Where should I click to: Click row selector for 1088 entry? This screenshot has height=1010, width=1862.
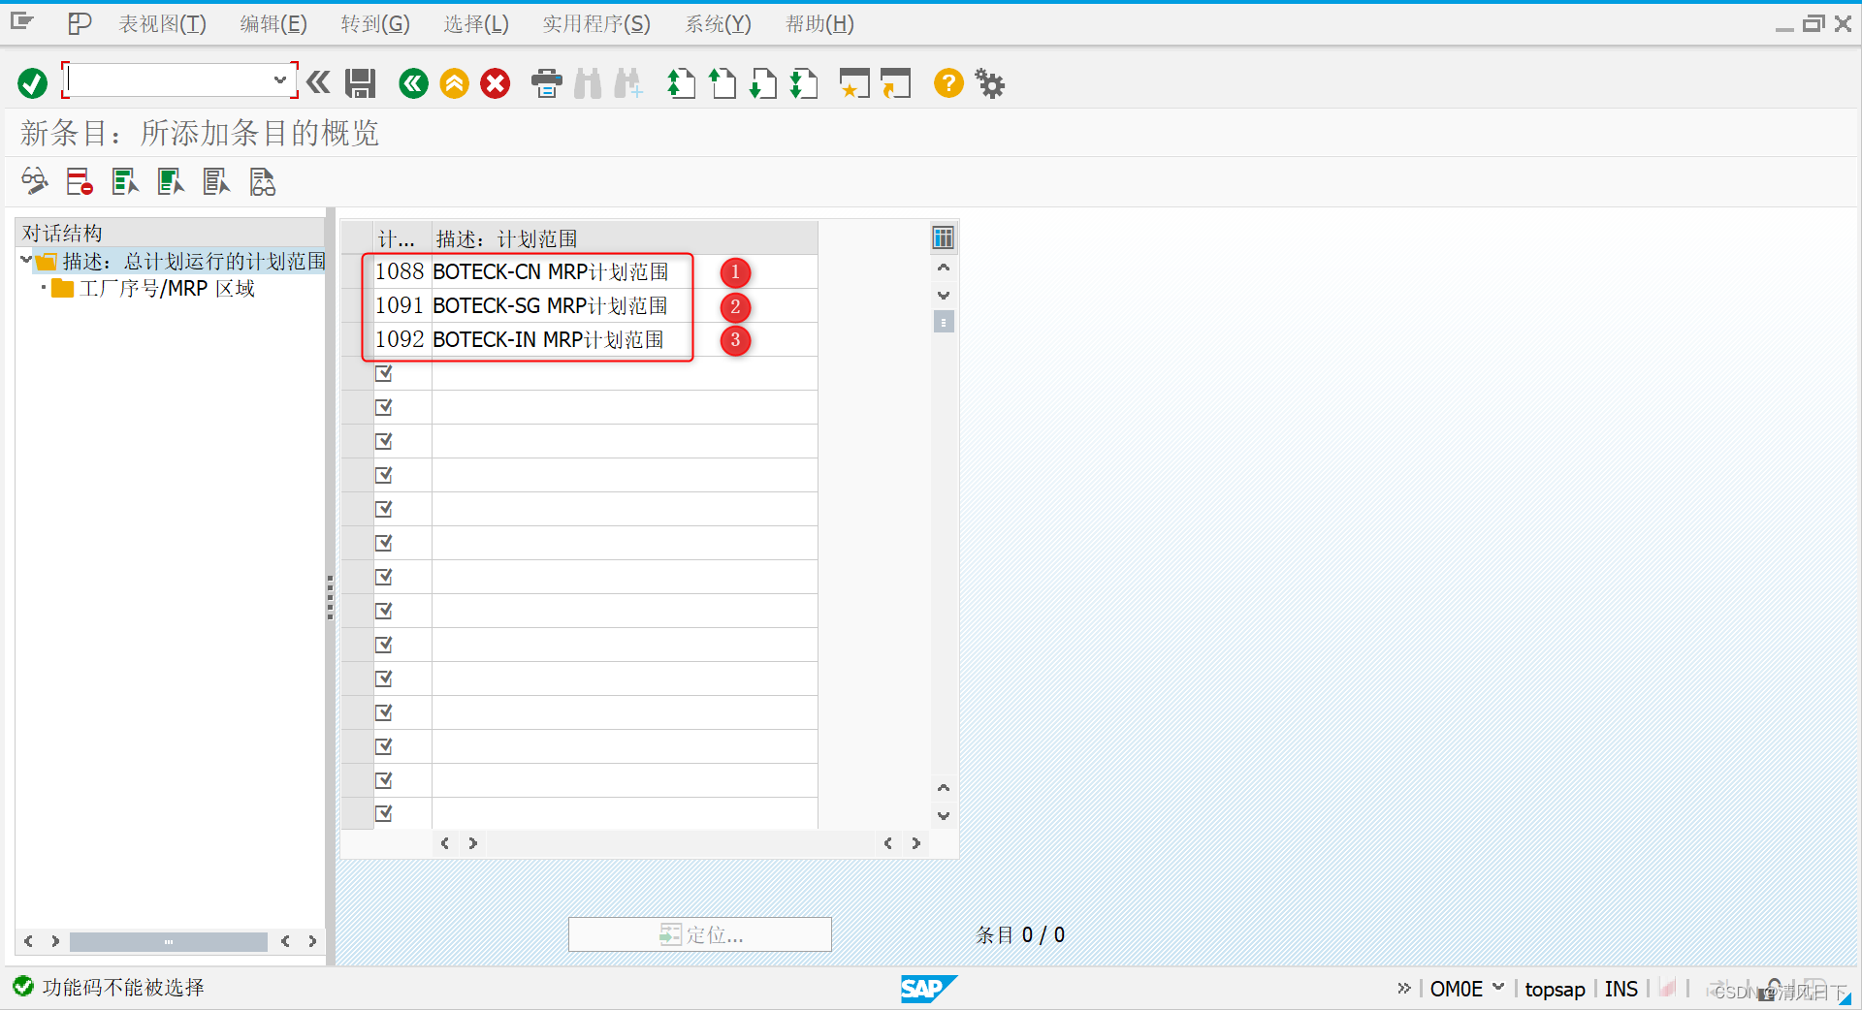pos(357,271)
